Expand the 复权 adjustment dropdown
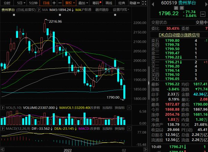 pyautogui.click(x=71, y=3)
